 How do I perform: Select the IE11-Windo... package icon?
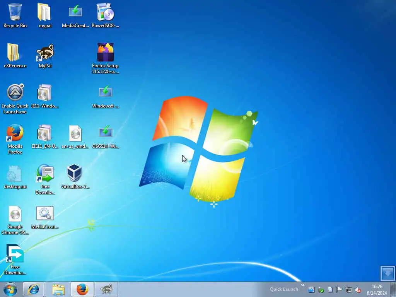pos(45,96)
